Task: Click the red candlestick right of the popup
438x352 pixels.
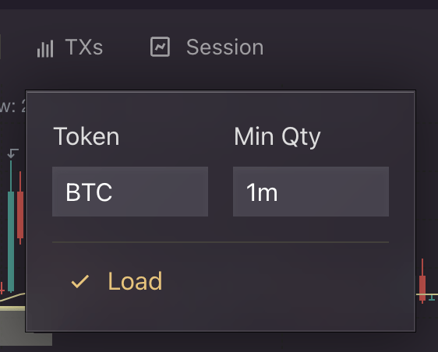Action: [422, 281]
